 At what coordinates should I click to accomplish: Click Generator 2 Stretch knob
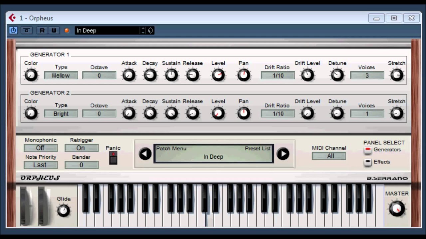397,113
